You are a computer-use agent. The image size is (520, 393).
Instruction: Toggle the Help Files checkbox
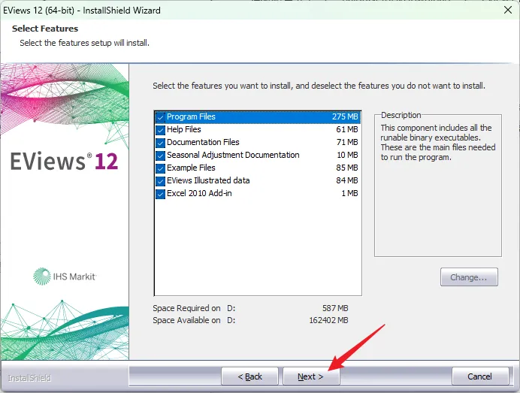coord(160,130)
